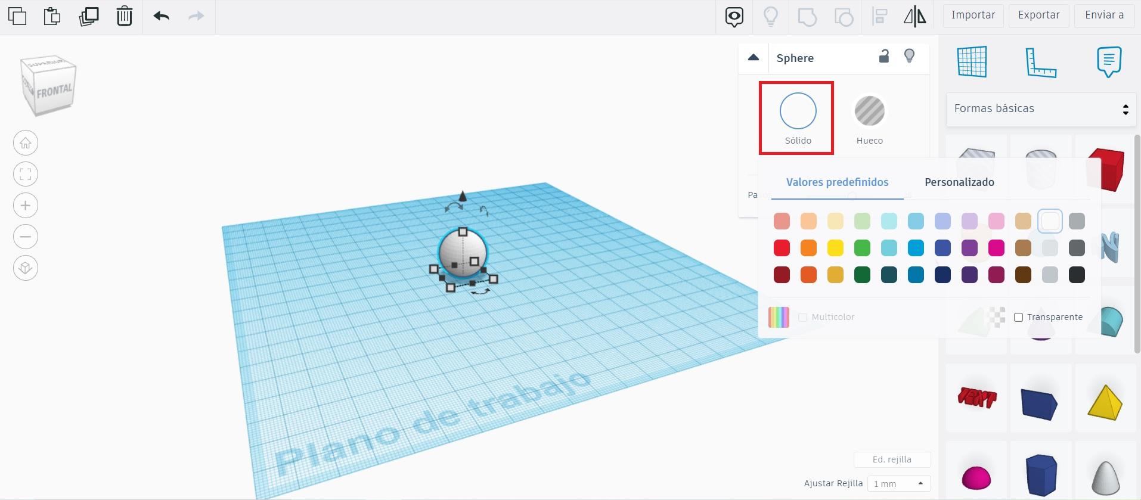
Task: Click the rainbow multicolor swatch
Action: pos(779,317)
